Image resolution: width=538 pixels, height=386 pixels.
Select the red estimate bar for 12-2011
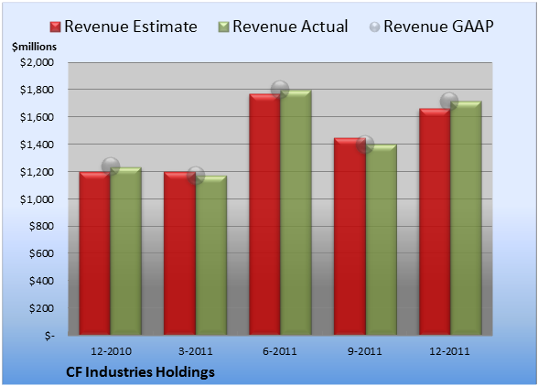[435, 221]
